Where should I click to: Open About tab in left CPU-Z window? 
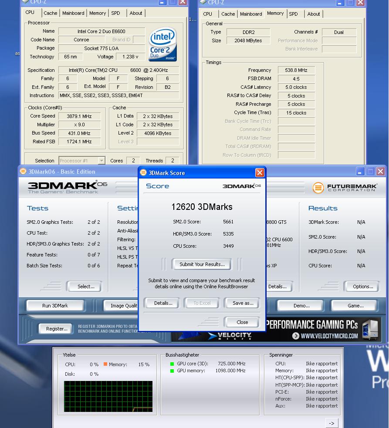136,13
